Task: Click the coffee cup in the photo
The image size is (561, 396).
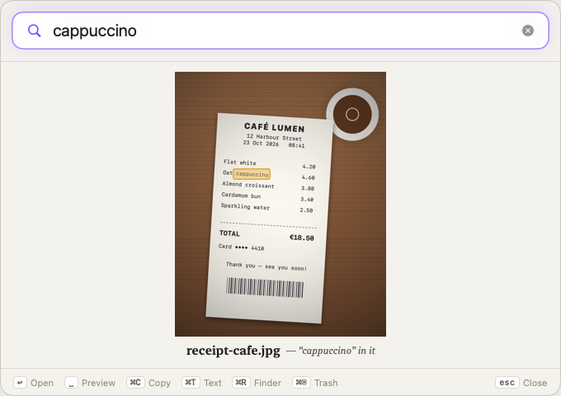Action: pos(352,115)
